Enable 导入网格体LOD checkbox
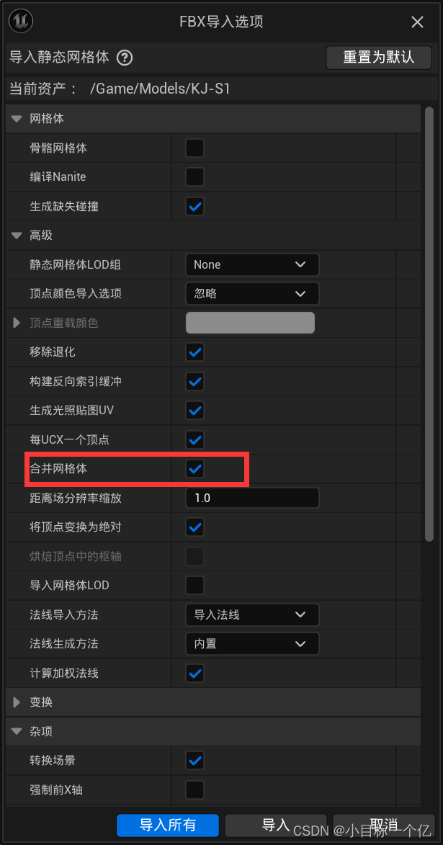The height and width of the screenshot is (845, 443). (x=194, y=585)
